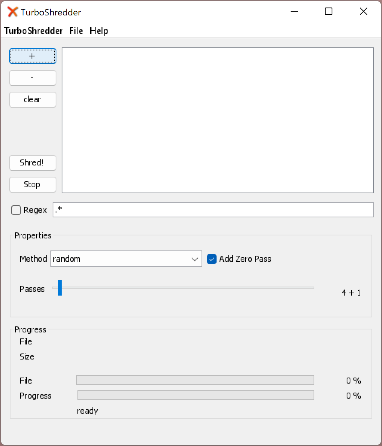This screenshot has height=446, width=382.
Task: Click the plus button to add files
Action: pyautogui.click(x=33, y=56)
